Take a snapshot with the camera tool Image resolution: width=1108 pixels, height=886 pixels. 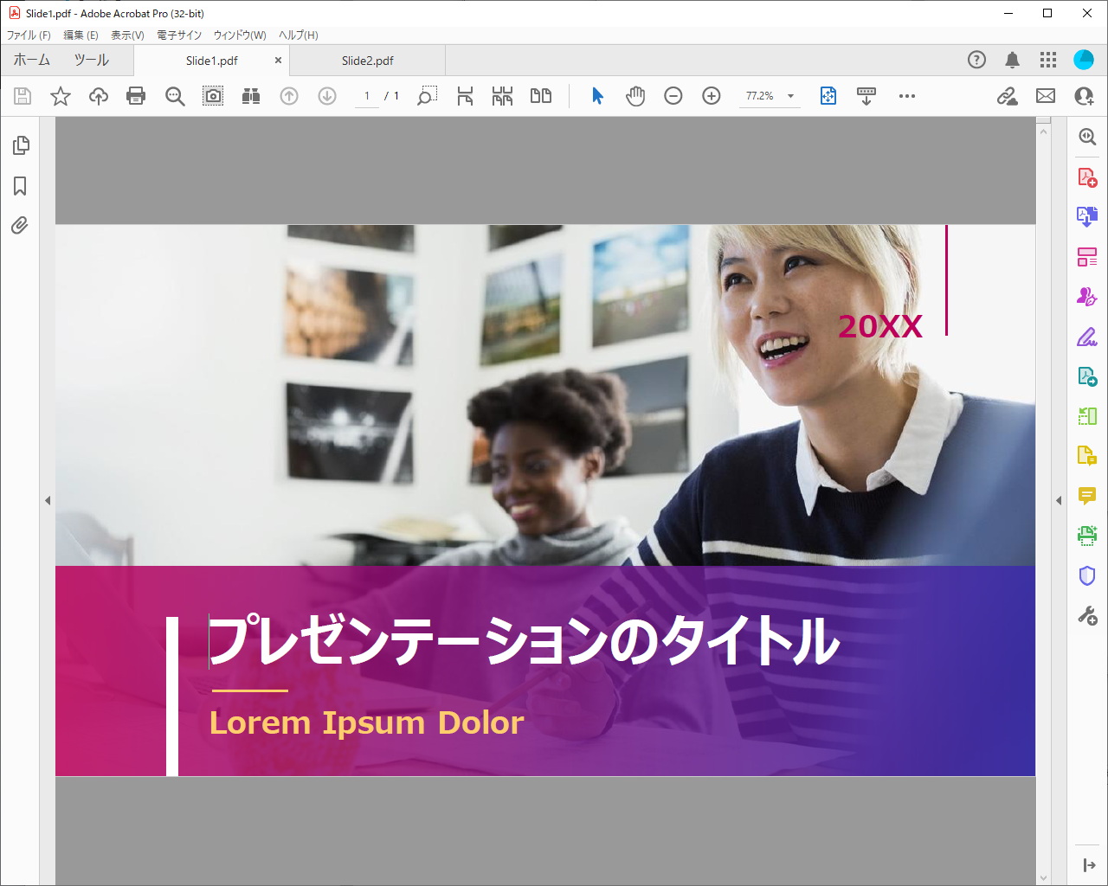coord(213,96)
